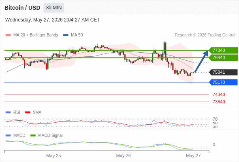The width and height of the screenshot is (239, 162).
Task: Click the MA 20 + Bollinger Bands legend swatch
Action: point(8,35)
